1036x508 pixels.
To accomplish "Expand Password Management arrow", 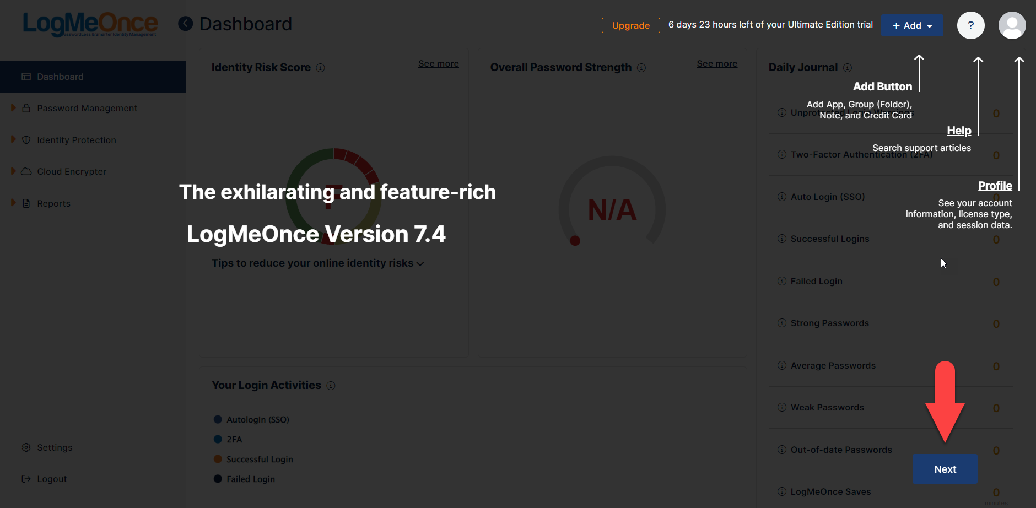I will [x=13, y=108].
